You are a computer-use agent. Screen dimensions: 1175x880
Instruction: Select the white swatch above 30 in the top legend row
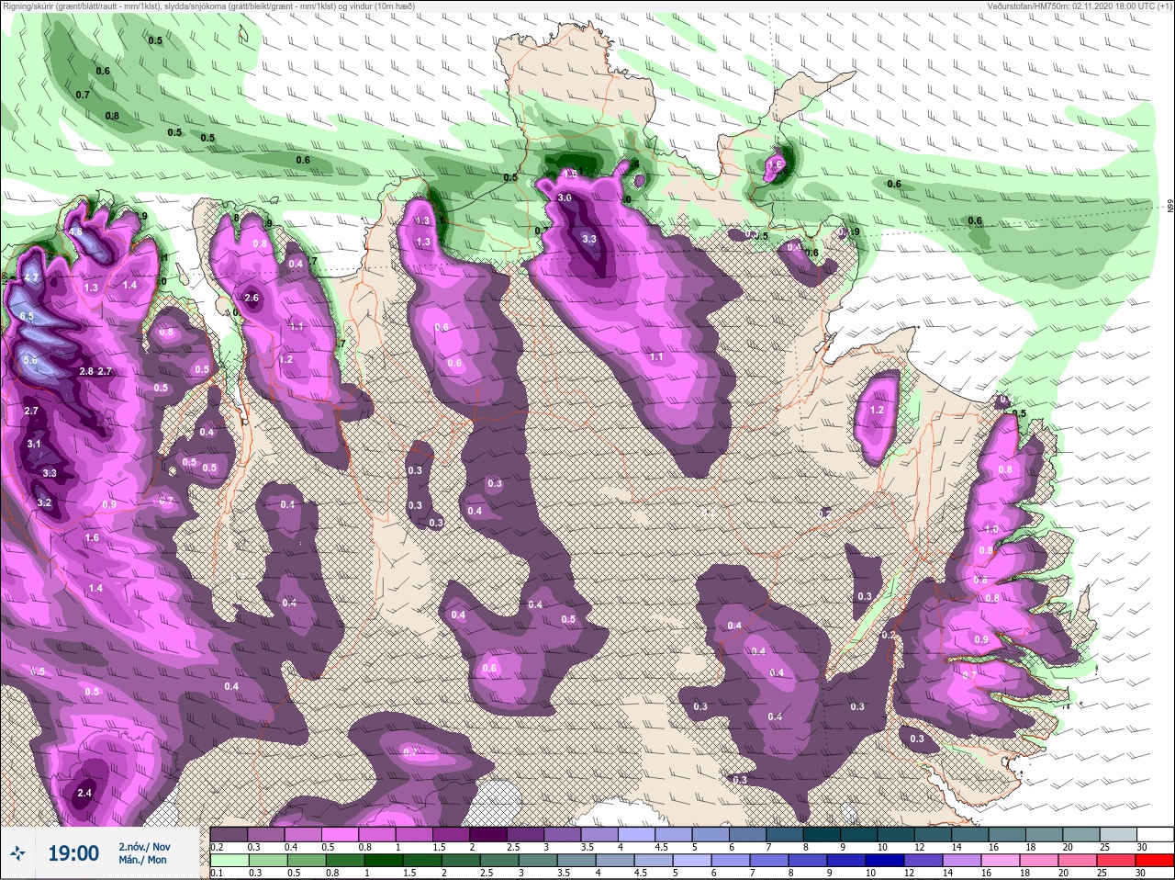click(x=1155, y=834)
